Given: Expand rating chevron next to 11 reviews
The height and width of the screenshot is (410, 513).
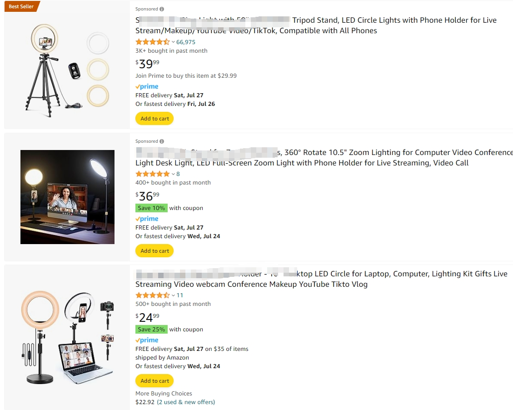Looking at the screenshot, I should (173, 295).
